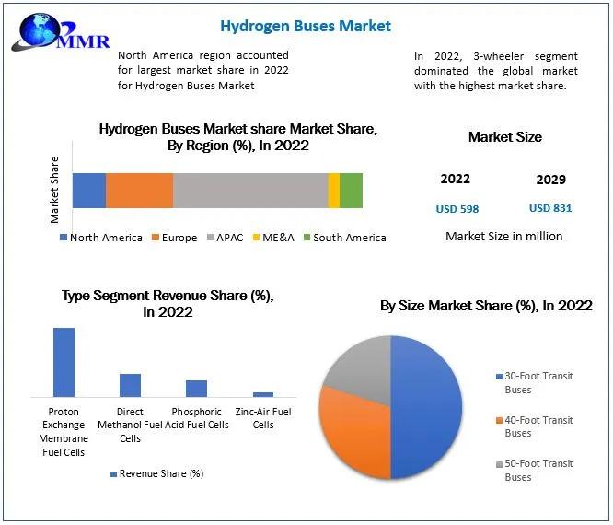Click the 40-Foot Transit Buses label
The width and height of the screenshot is (613, 525).
pos(538,426)
